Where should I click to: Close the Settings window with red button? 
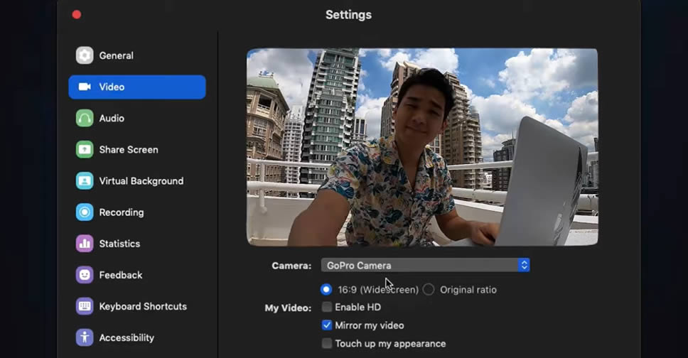(77, 14)
